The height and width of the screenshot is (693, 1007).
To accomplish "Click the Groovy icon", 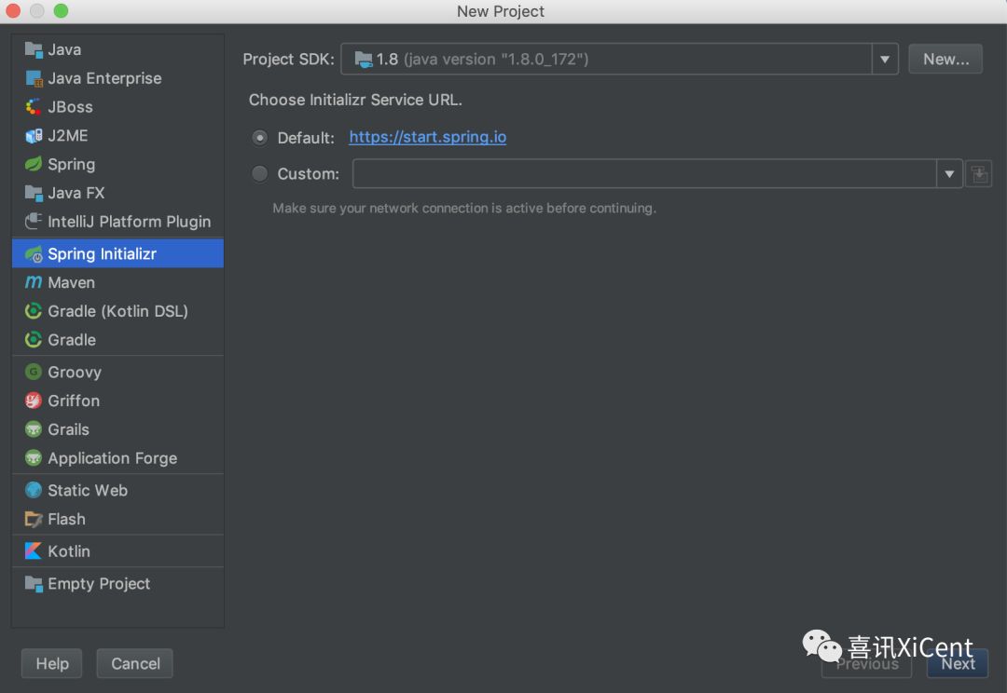I will click(x=34, y=373).
